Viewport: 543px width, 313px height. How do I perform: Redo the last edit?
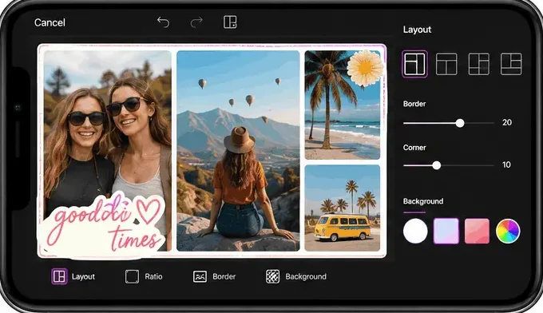(196, 22)
